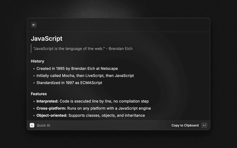The height and width of the screenshot is (148, 237).
Task: Click the Quick AI icon in footer
Action: point(32,125)
